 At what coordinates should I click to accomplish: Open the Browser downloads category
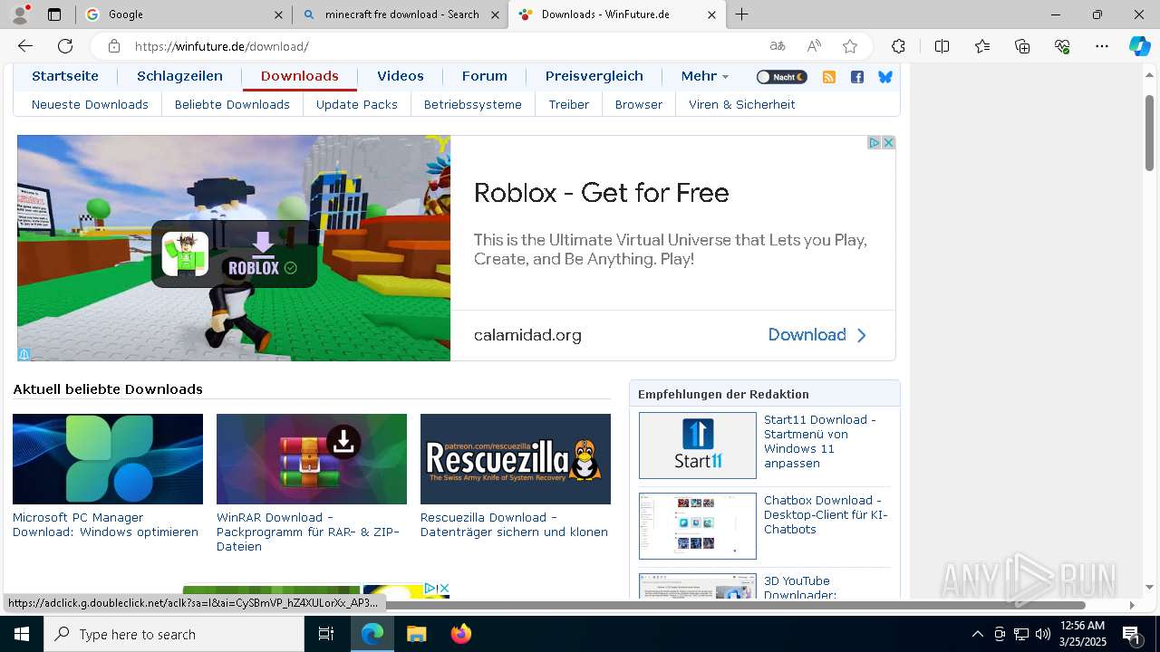pos(639,104)
